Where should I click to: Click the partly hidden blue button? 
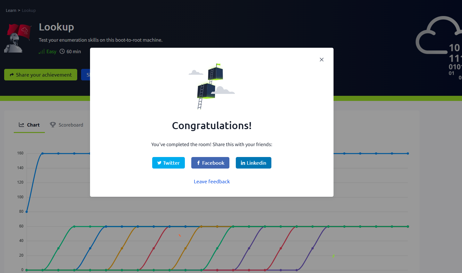coord(86,75)
